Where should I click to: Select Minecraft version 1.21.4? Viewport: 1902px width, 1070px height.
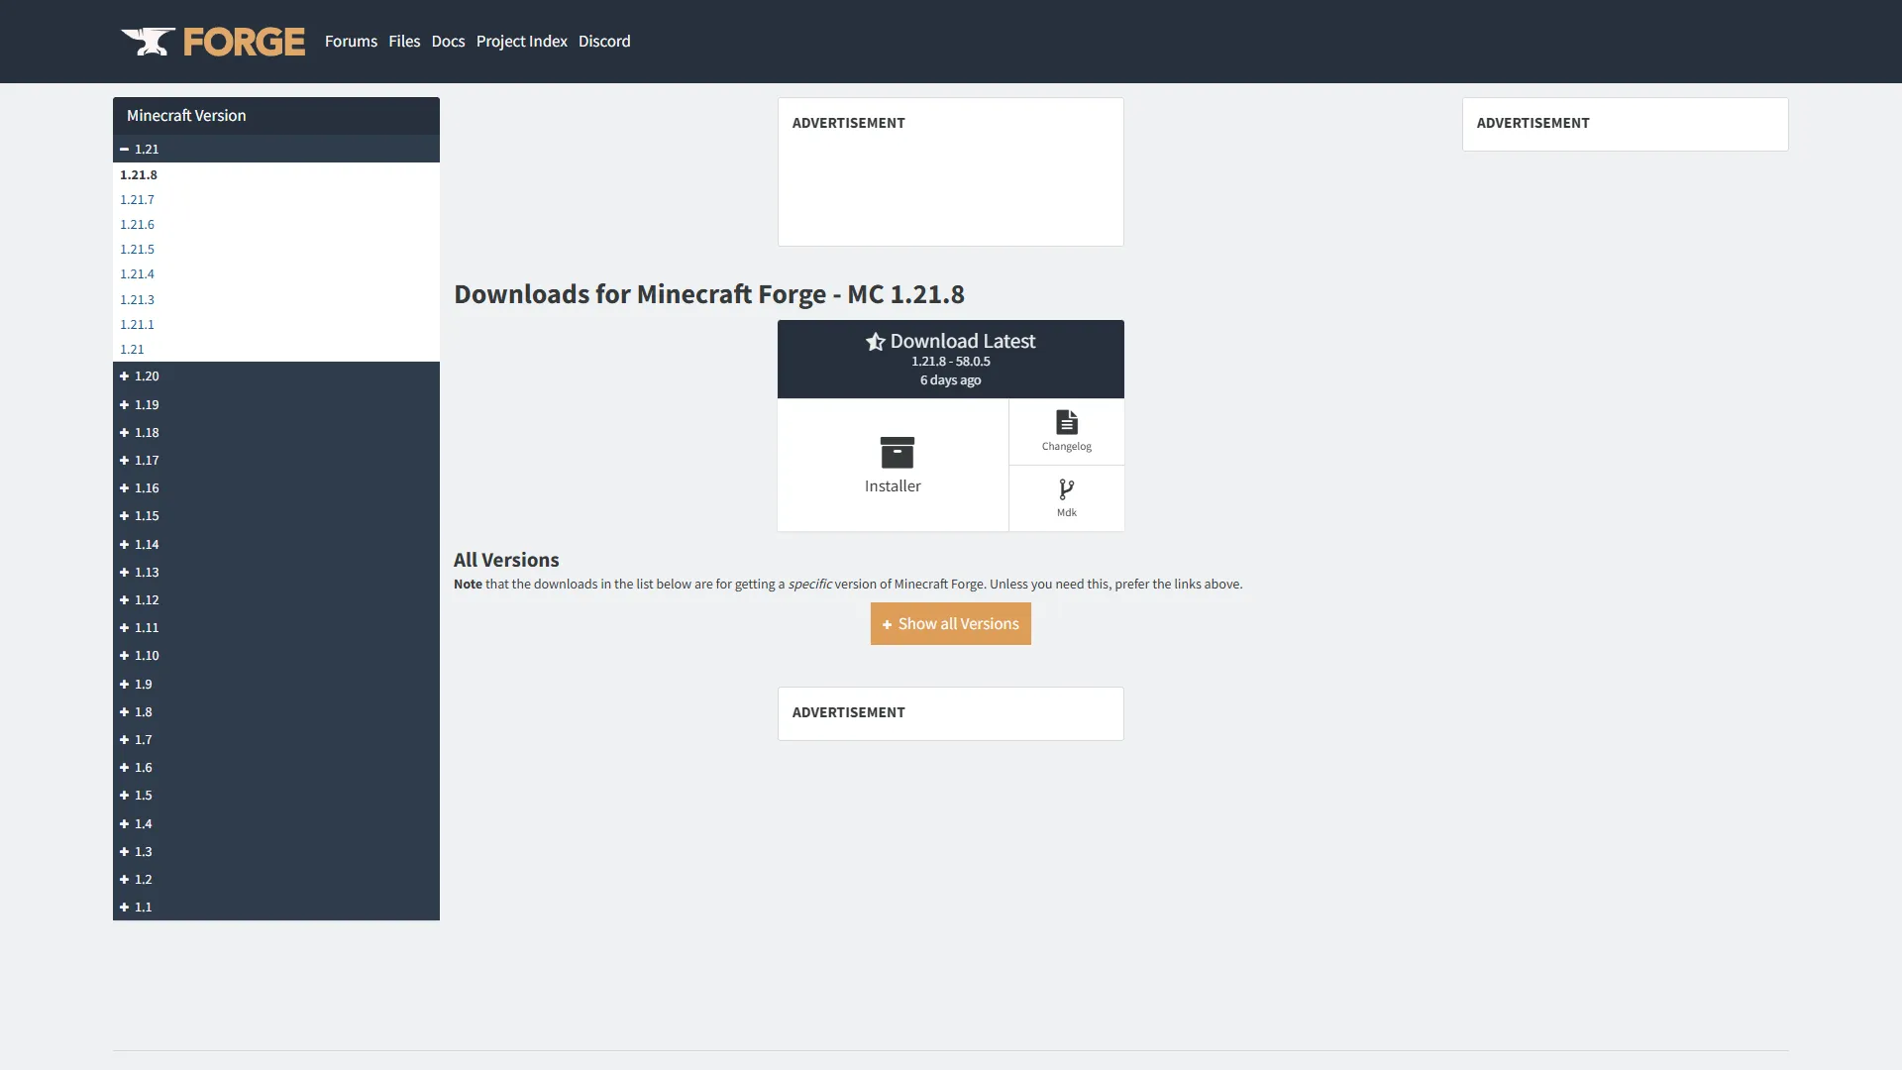pyautogui.click(x=138, y=273)
